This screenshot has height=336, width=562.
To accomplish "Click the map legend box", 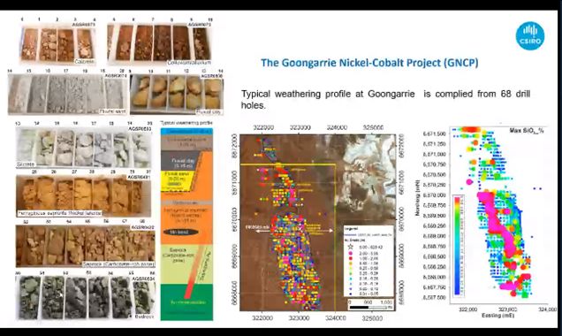I will tap(368, 261).
